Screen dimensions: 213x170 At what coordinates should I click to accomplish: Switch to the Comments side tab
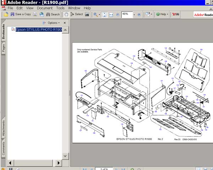click(3, 149)
